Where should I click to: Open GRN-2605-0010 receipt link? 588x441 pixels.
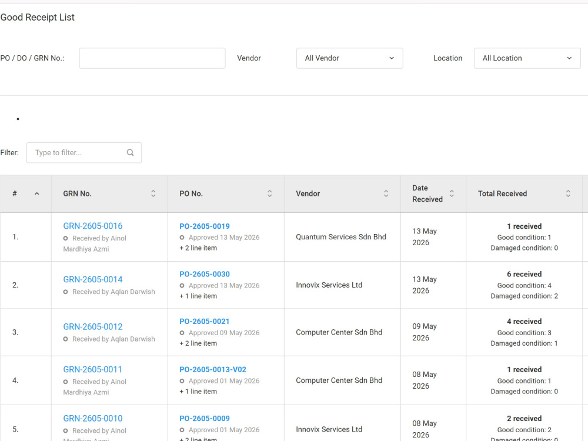(93, 419)
